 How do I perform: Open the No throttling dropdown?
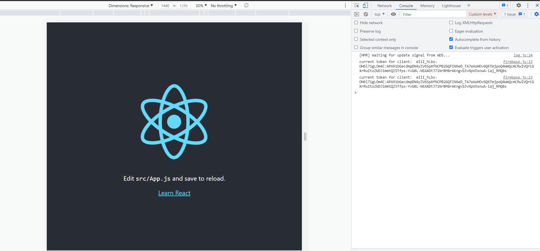[224, 6]
